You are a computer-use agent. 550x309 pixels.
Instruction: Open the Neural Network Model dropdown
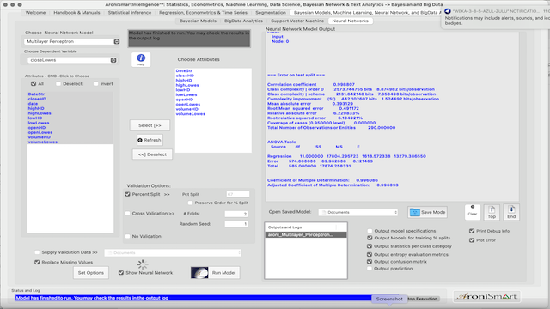(71, 41)
